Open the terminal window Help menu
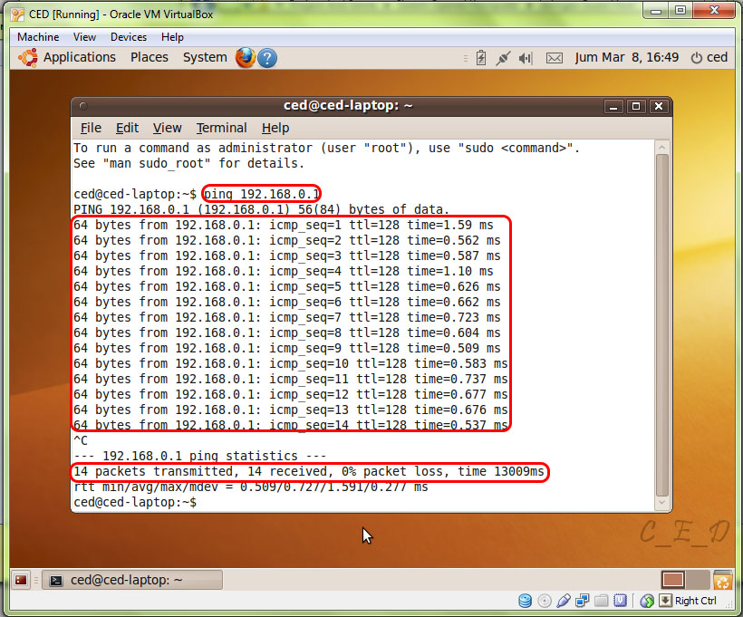 tap(275, 128)
